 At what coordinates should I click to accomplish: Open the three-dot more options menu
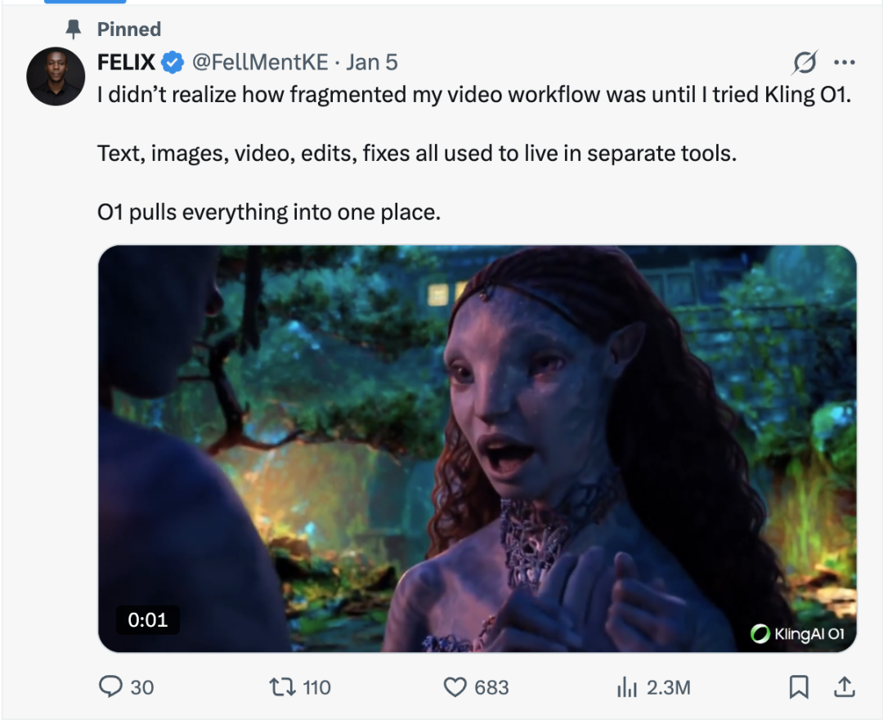[x=844, y=62]
